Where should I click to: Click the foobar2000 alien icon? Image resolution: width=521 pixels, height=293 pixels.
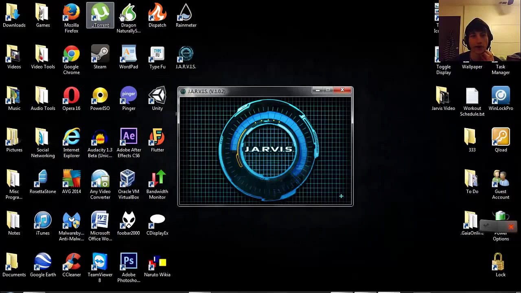pyautogui.click(x=129, y=223)
